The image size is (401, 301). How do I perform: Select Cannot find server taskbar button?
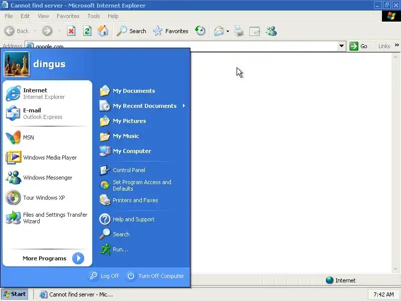76,294
